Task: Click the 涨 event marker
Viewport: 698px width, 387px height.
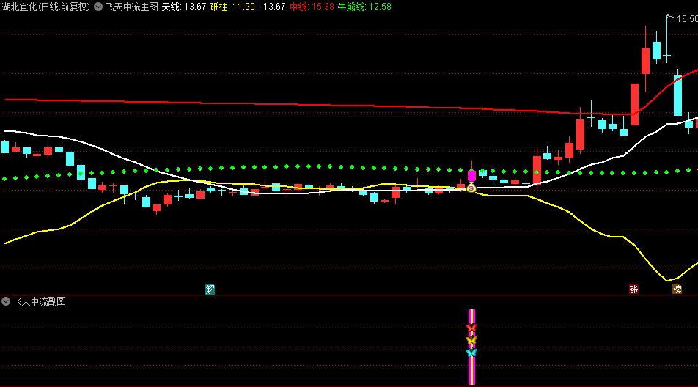Action: pos(634,290)
